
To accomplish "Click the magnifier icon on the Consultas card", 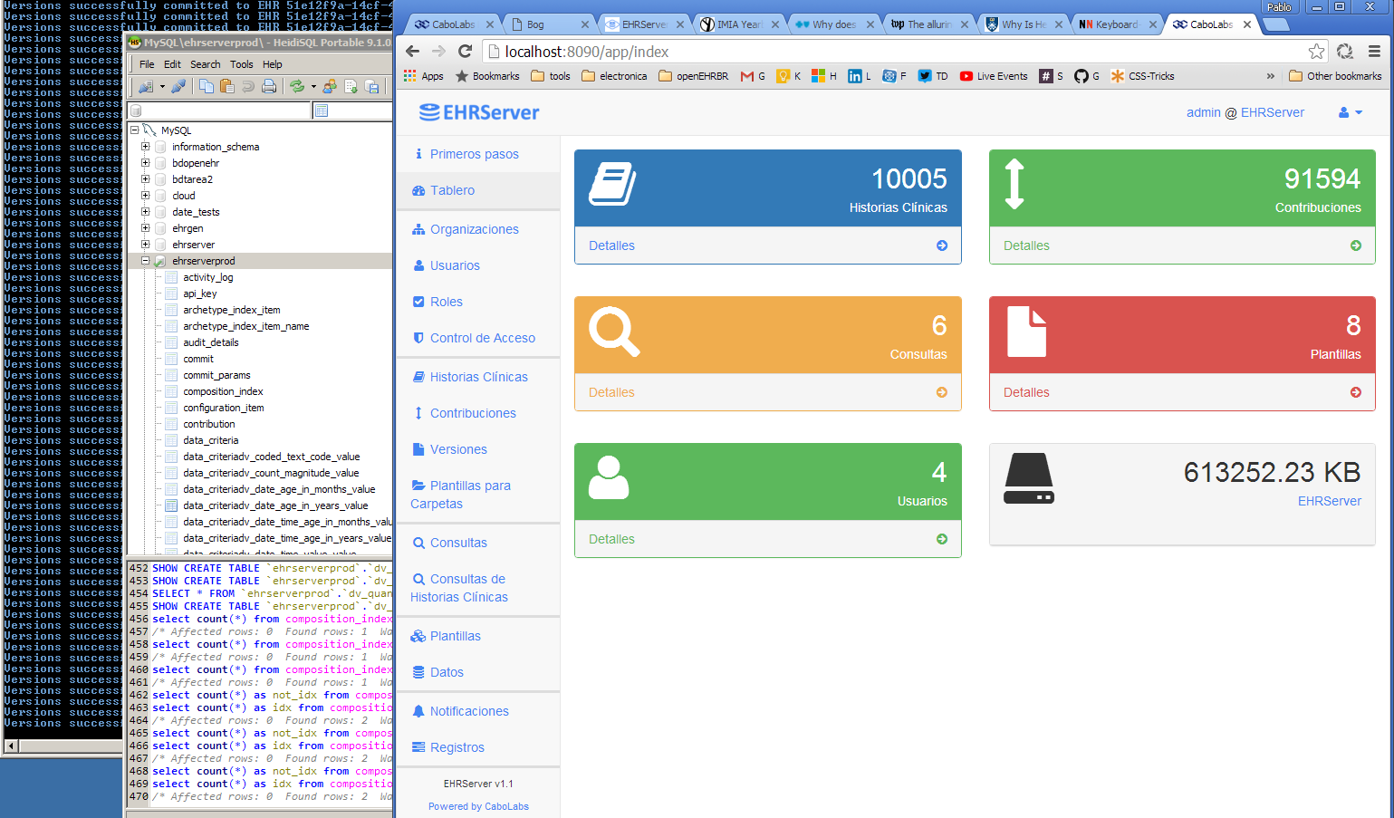I will pyautogui.click(x=614, y=332).
